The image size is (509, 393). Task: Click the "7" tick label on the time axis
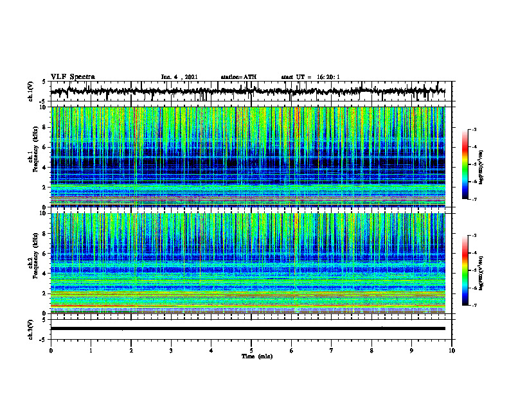[x=332, y=351]
